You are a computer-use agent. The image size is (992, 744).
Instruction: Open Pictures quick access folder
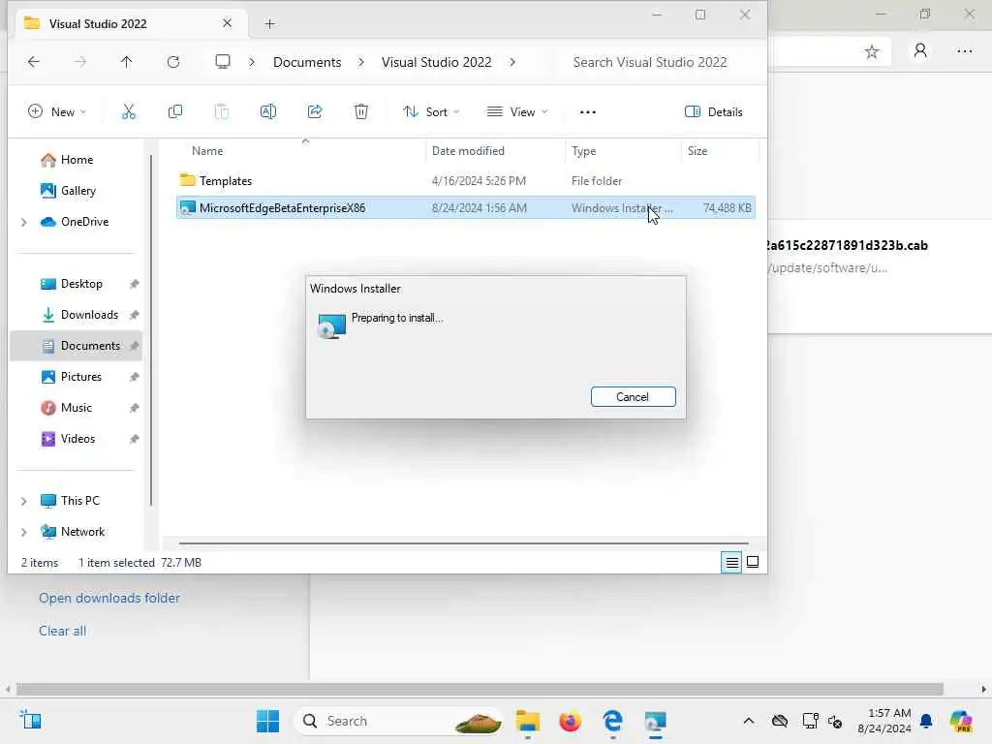click(81, 377)
